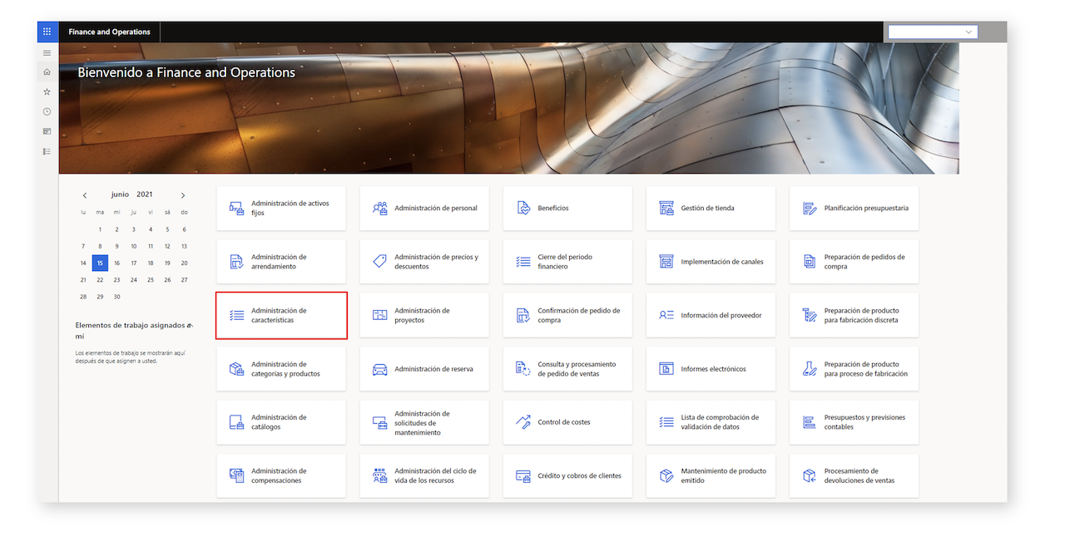Click Informes electrónicos icon
1065x556 pixels.
tap(666, 369)
